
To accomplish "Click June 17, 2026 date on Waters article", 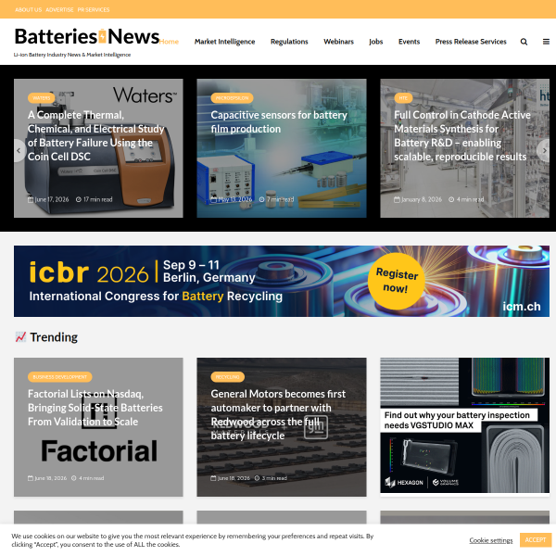I will [x=48, y=199].
